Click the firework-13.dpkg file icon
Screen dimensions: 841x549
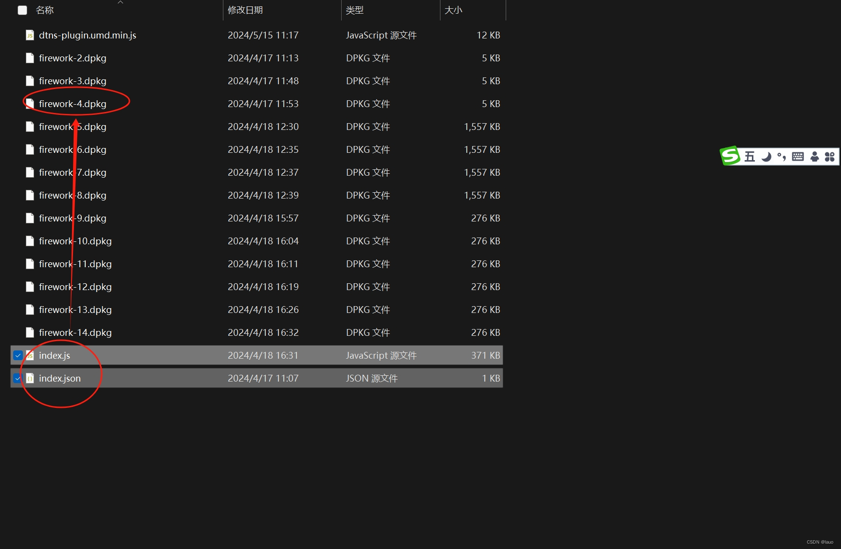click(x=30, y=310)
